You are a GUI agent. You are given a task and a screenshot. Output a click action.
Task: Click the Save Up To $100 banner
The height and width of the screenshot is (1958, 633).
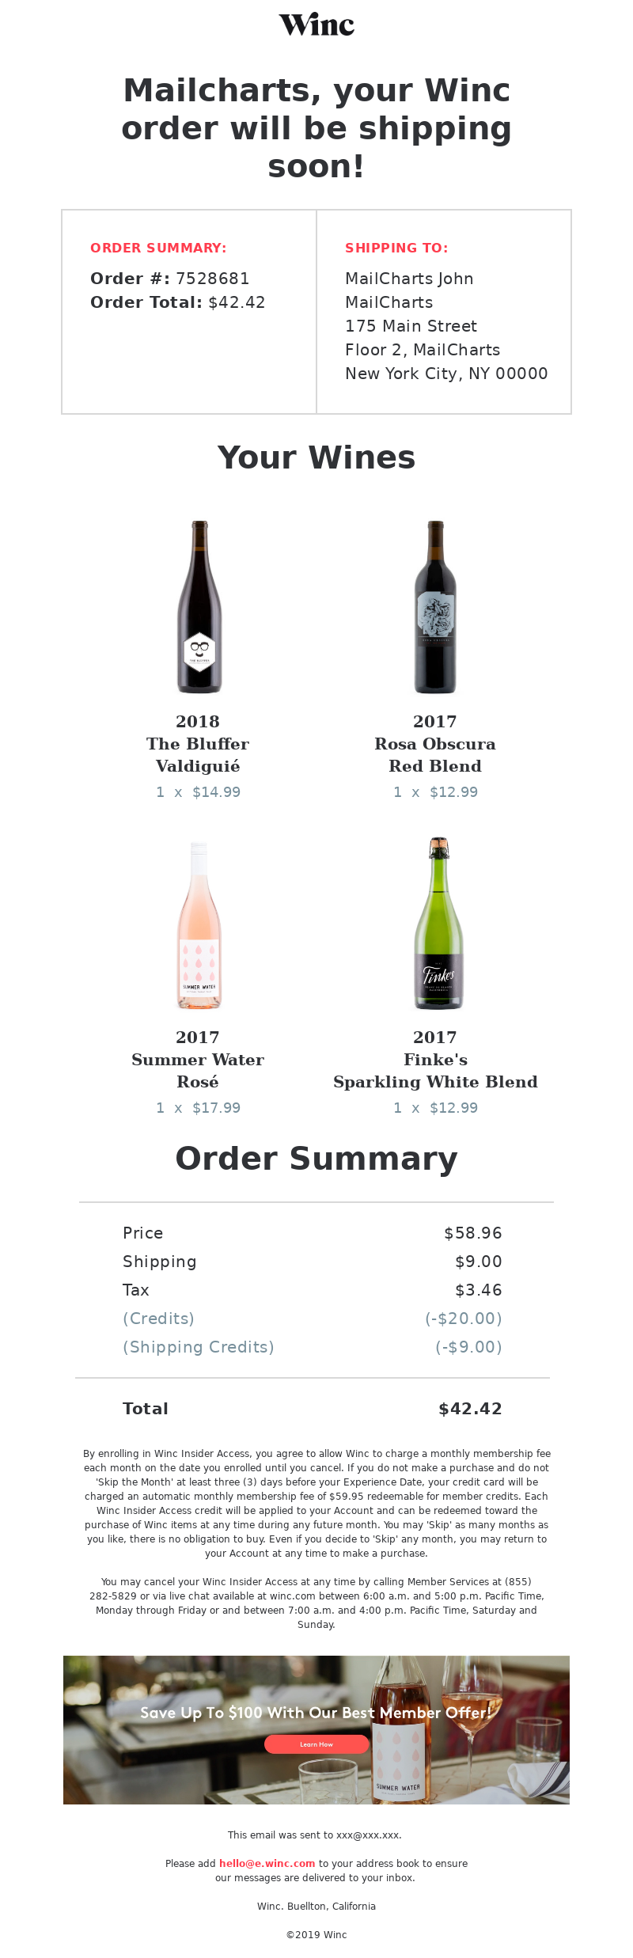(x=316, y=1729)
